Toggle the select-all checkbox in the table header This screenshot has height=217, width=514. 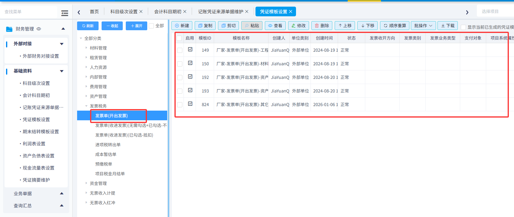point(179,38)
